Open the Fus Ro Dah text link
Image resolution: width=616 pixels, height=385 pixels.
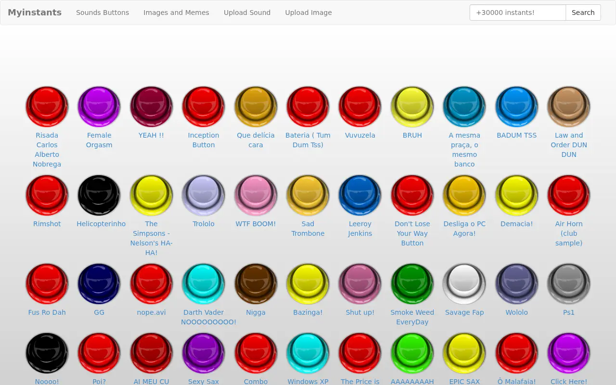47,312
